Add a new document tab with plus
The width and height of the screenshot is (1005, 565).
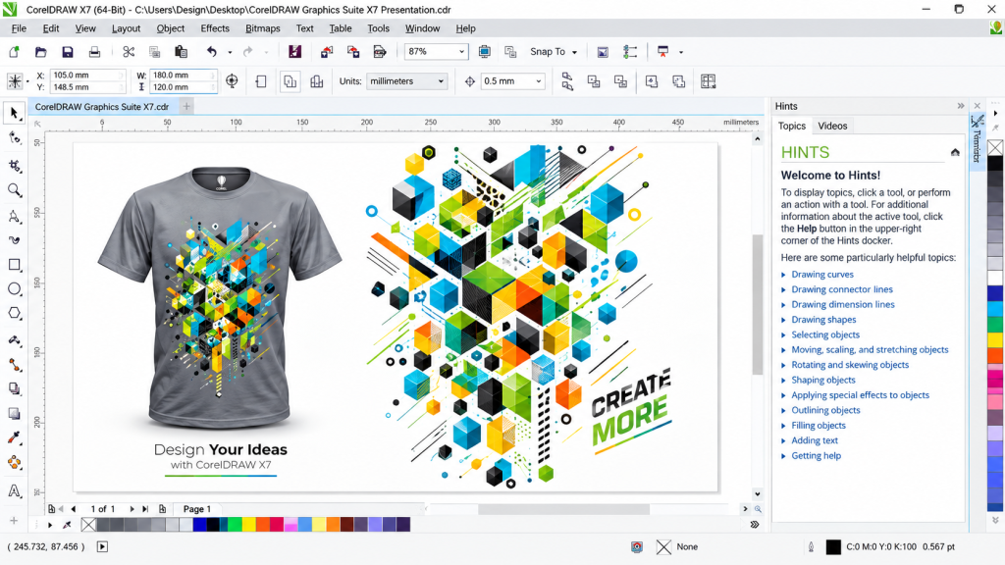point(186,106)
